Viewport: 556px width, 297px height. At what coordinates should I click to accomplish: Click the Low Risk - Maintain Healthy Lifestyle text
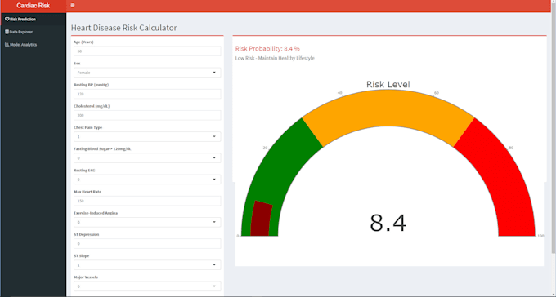pos(275,58)
